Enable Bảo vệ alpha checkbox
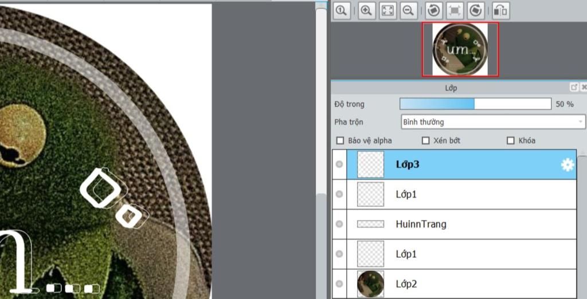 click(340, 141)
